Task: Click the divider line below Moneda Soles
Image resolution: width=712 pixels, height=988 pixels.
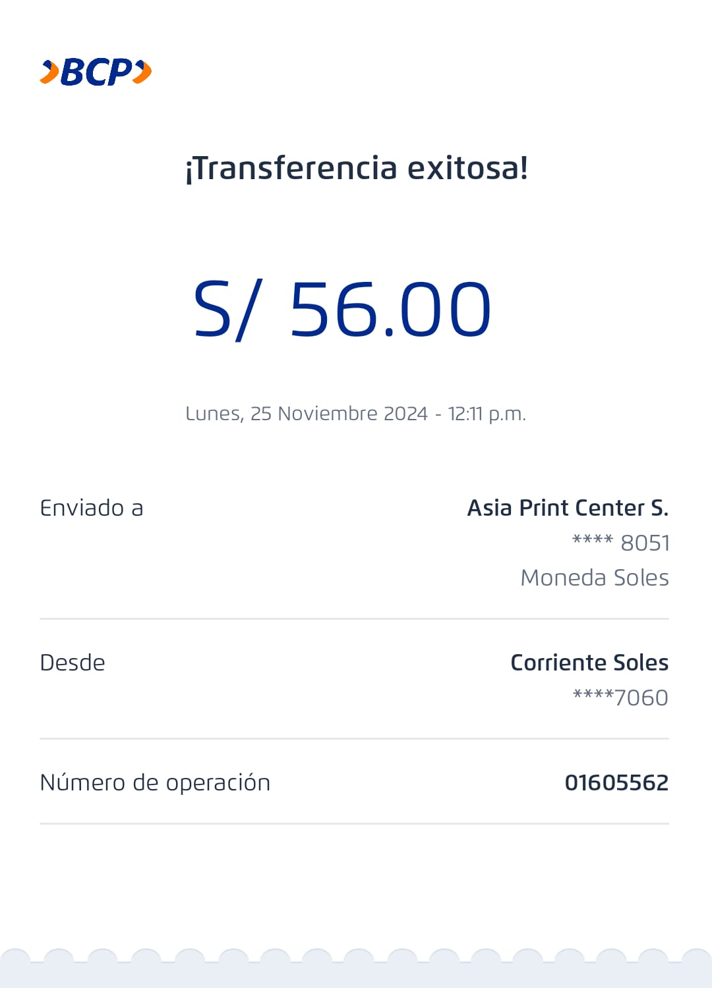Action: 354,619
